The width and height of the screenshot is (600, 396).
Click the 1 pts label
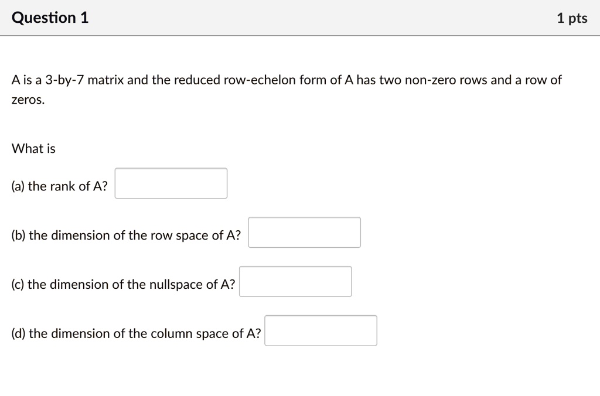coord(572,18)
